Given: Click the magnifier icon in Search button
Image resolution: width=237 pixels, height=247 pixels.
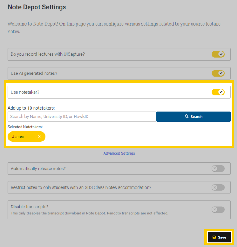Looking at the screenshot, I should [187, 117].
